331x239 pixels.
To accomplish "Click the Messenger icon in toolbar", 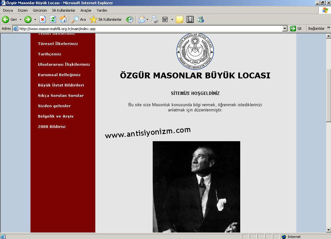I will (200, 19).
